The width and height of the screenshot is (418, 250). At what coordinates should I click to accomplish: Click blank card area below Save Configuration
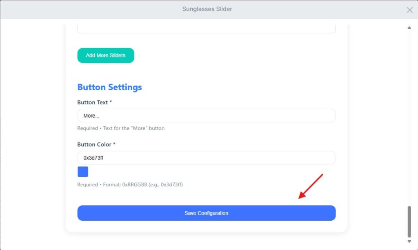click(x=206, y=227)
